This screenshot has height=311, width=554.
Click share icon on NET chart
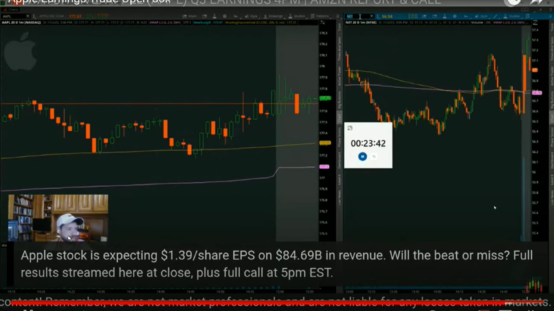pyautogui.click(x=424, y=16)
